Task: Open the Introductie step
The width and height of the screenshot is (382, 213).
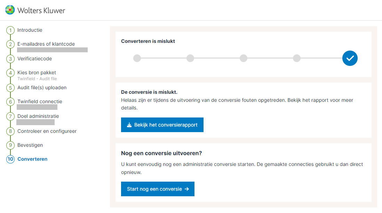Action: pos(30,30)
